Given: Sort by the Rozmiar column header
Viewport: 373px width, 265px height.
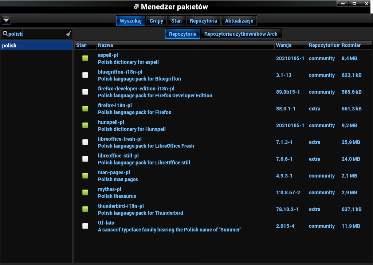Looking at the screenshot, I should (356, 45).
